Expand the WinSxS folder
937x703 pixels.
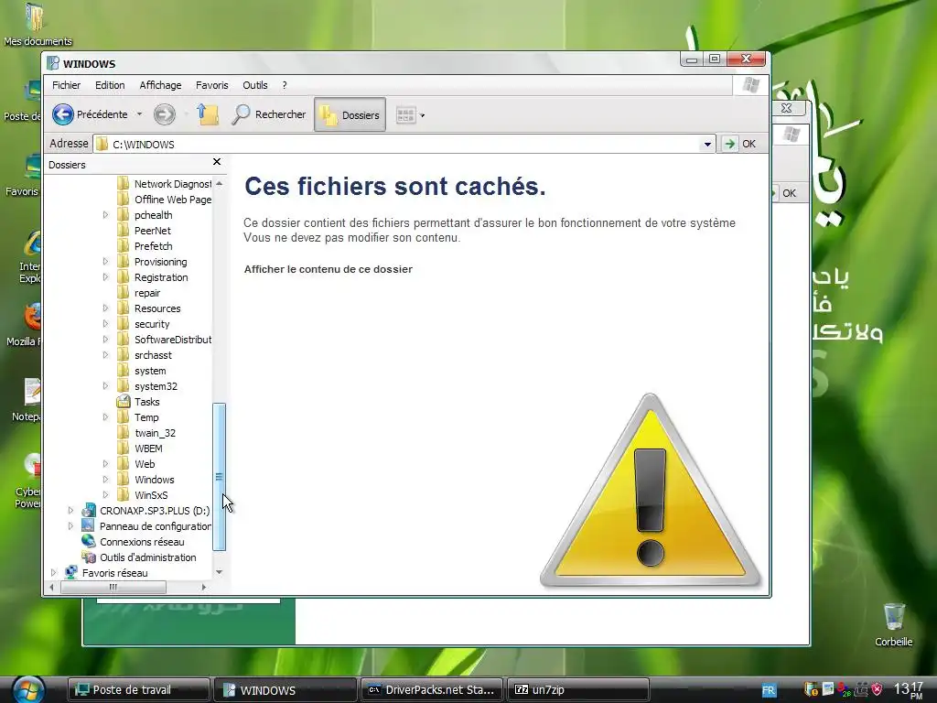pyautogui.click(x=105, y=494)
